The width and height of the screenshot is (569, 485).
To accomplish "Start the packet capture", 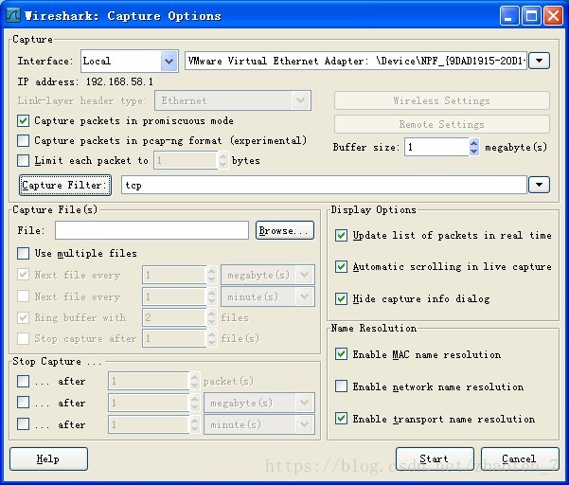I will [x=435, y=458].
